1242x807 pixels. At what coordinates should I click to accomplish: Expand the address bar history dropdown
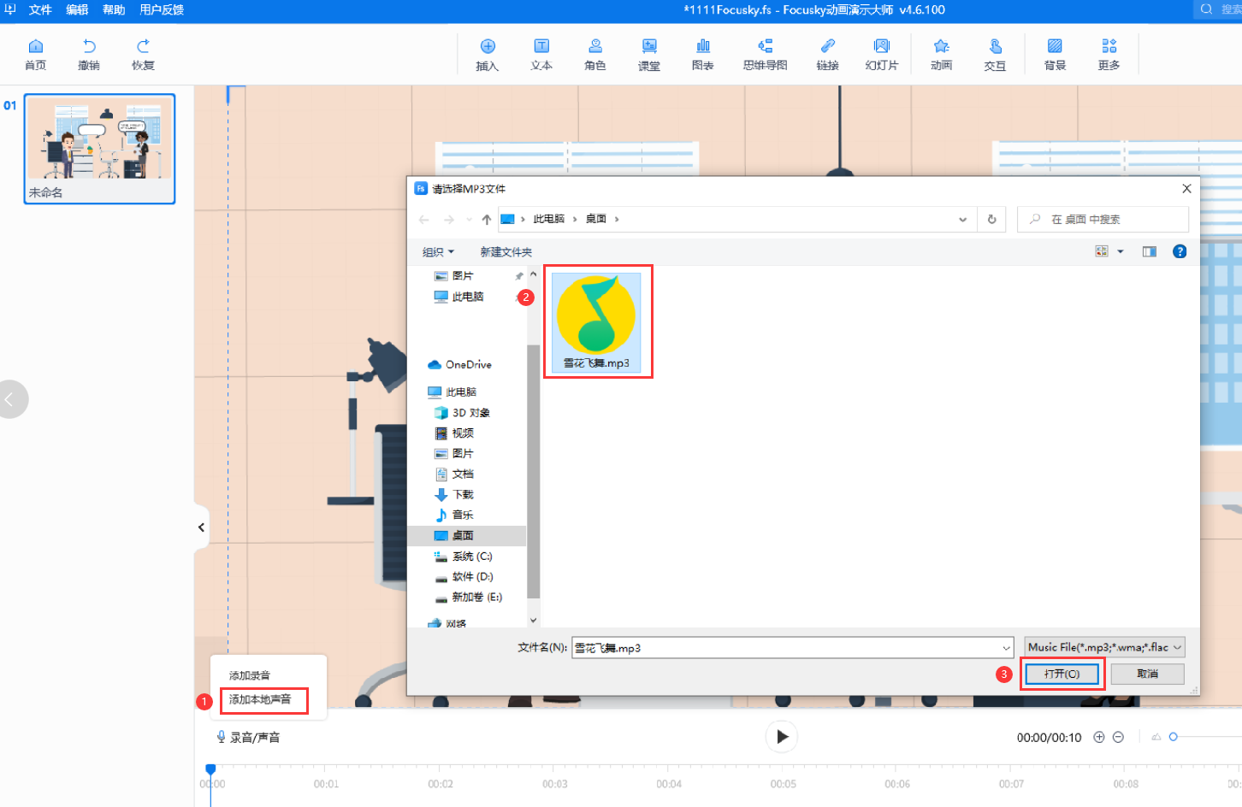[x=963, y=220]
